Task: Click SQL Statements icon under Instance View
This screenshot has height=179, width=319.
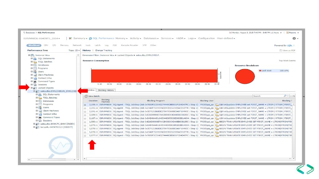Action: pos(35,58)
